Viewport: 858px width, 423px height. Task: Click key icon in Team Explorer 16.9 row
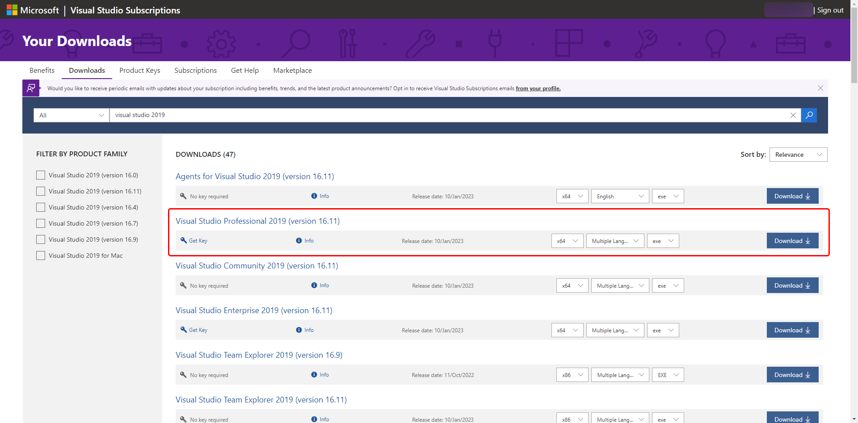click(183, 375)
